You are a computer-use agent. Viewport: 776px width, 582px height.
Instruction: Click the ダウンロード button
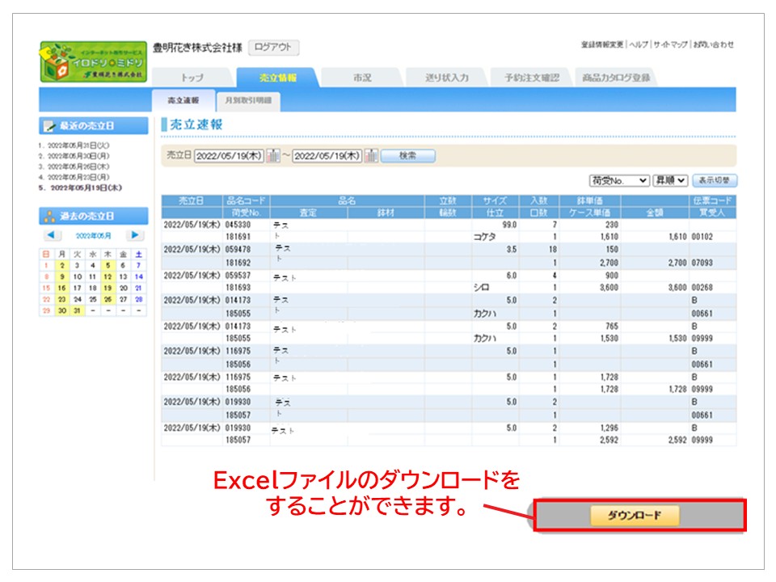pos(635,516)
